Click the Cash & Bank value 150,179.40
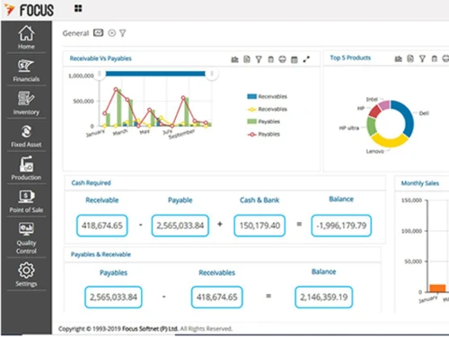Screen dimensions: 449x337 pyautogui.click(x=260, y=226)
